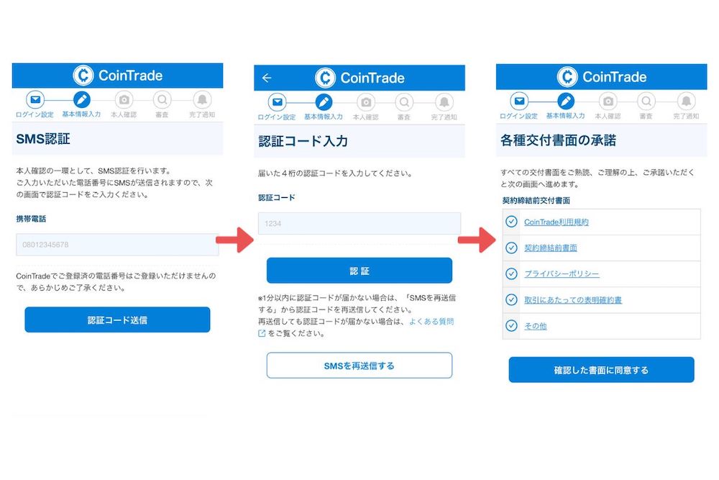Click 基本情報入力 step label on SMS認証 screen
719x480 pixels.
click(82, 114)
